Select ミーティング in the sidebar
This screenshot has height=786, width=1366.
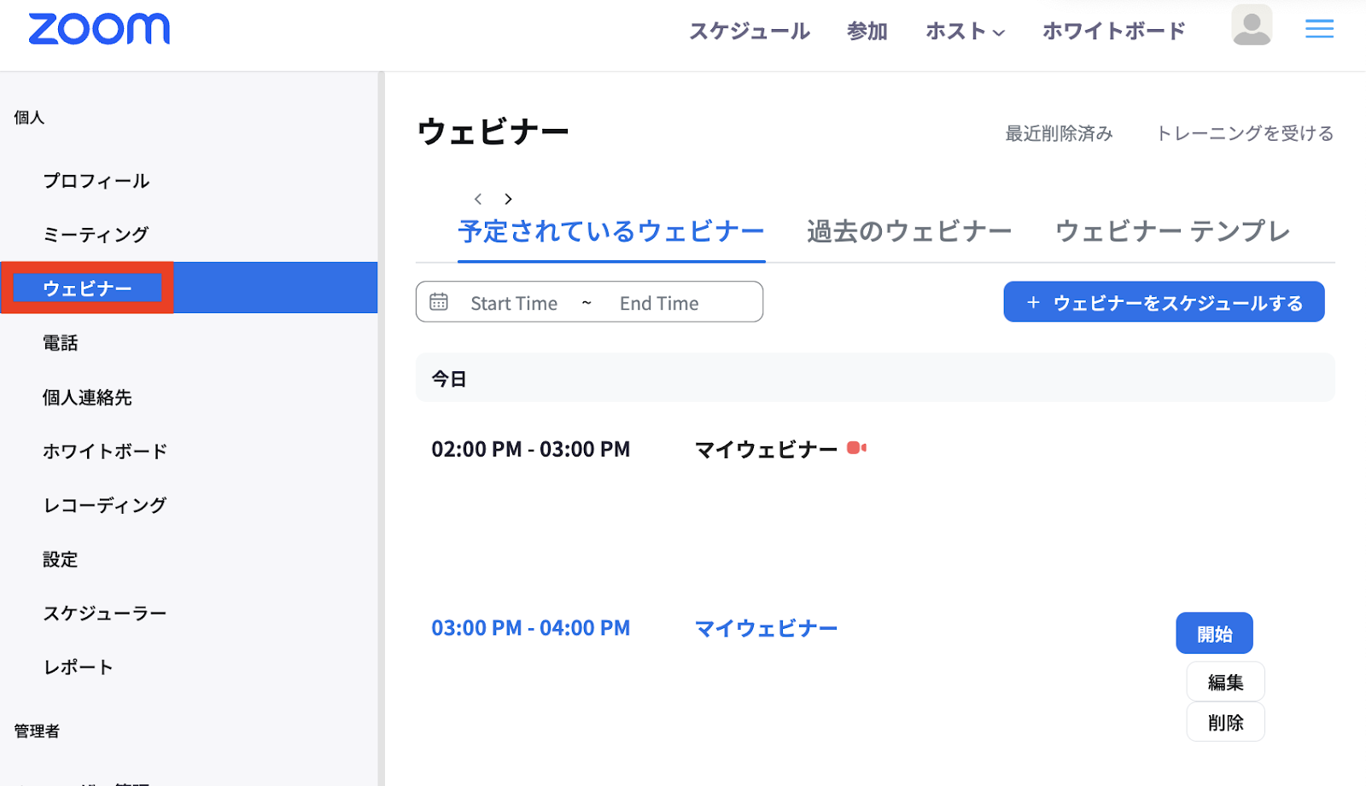click(96, 235)
